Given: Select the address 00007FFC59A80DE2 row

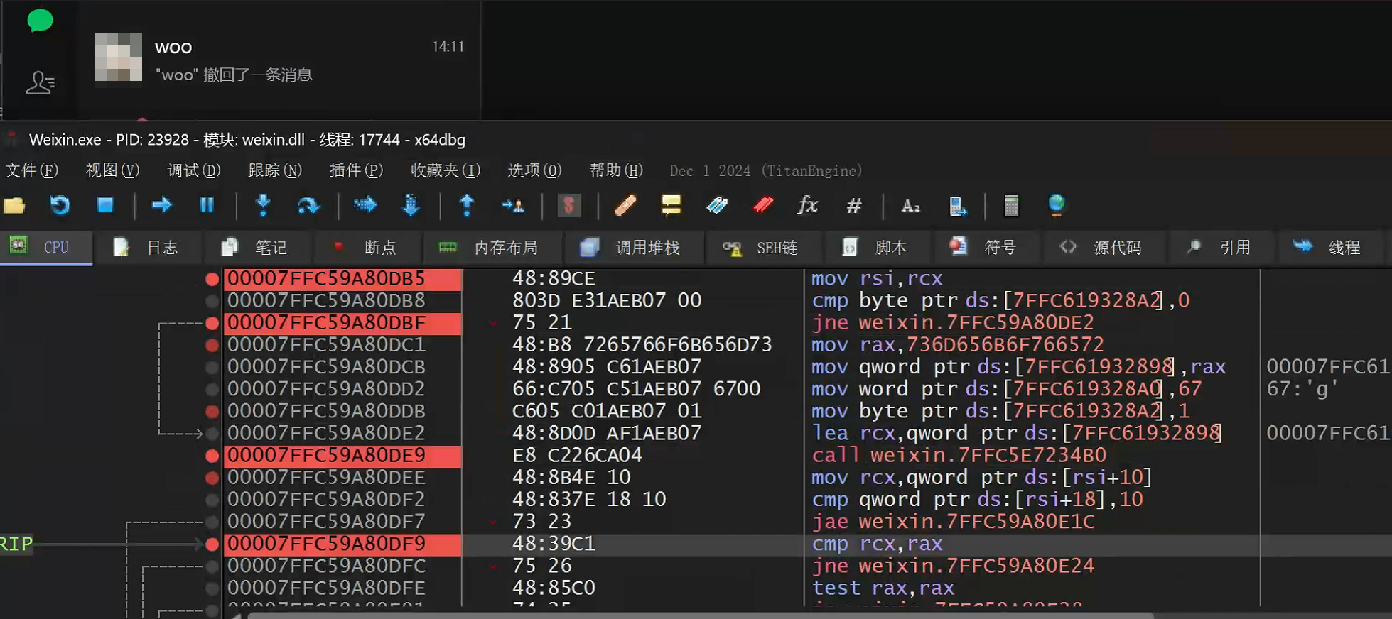Looking at the screenshot, I should pyautogui.click(x=326, y=433).
